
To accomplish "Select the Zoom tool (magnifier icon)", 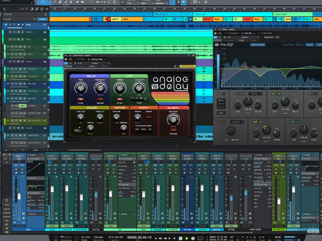I will [108, 2].
